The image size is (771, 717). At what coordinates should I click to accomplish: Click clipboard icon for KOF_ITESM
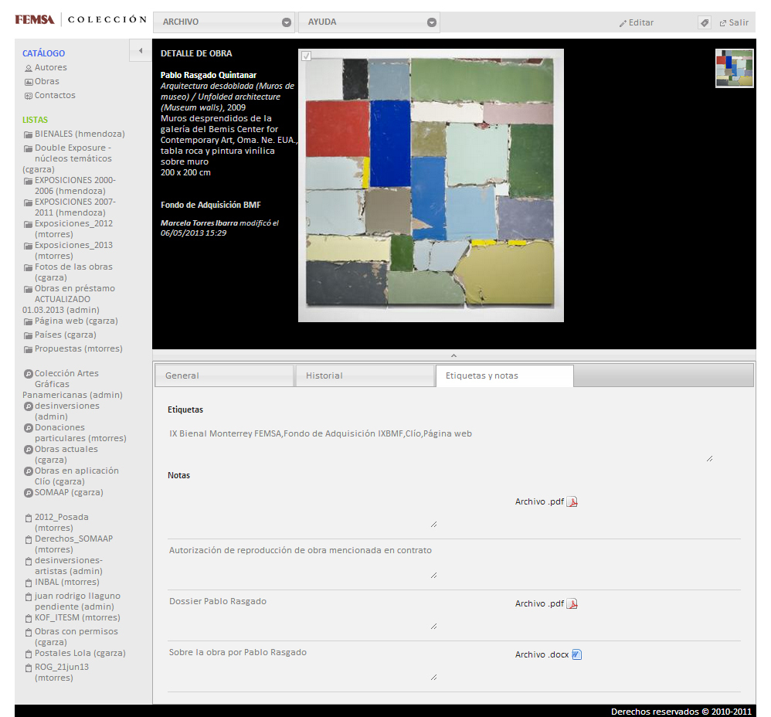coord(29,617)
